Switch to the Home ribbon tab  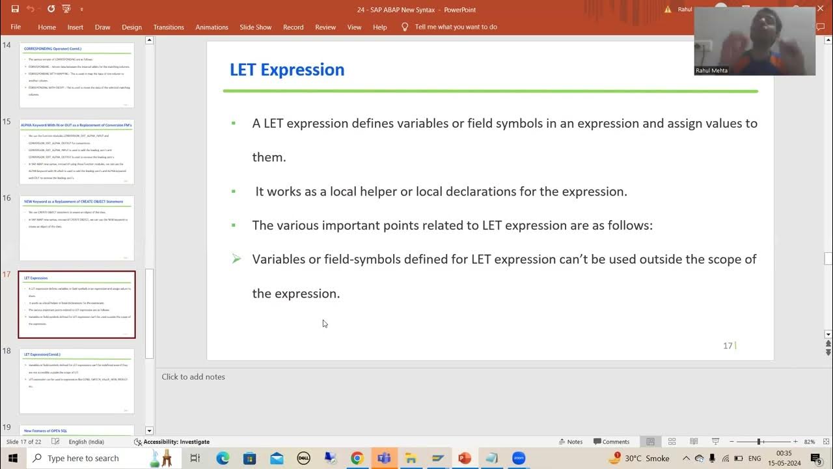click(47, 27)
